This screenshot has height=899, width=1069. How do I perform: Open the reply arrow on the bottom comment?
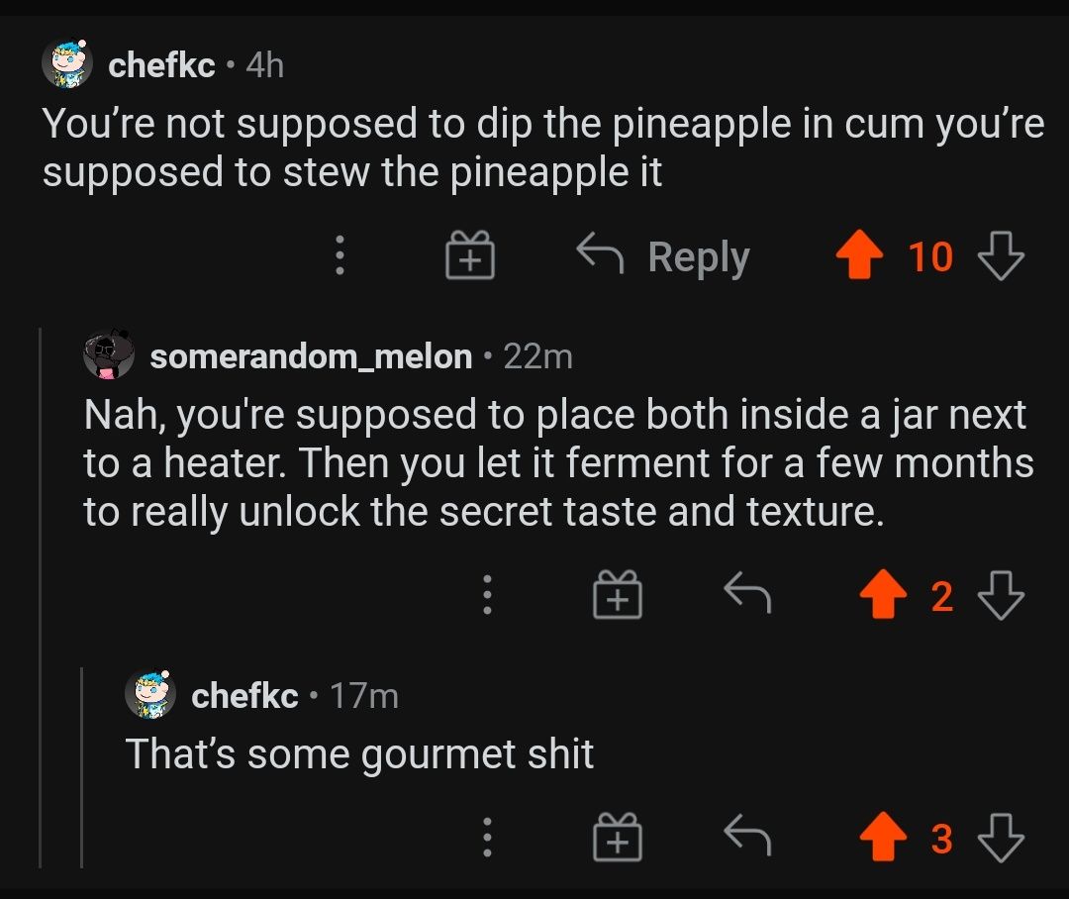click(748, 836)
